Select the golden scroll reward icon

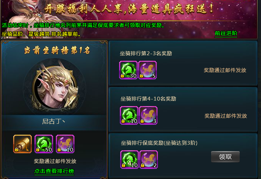pos(22,144)
